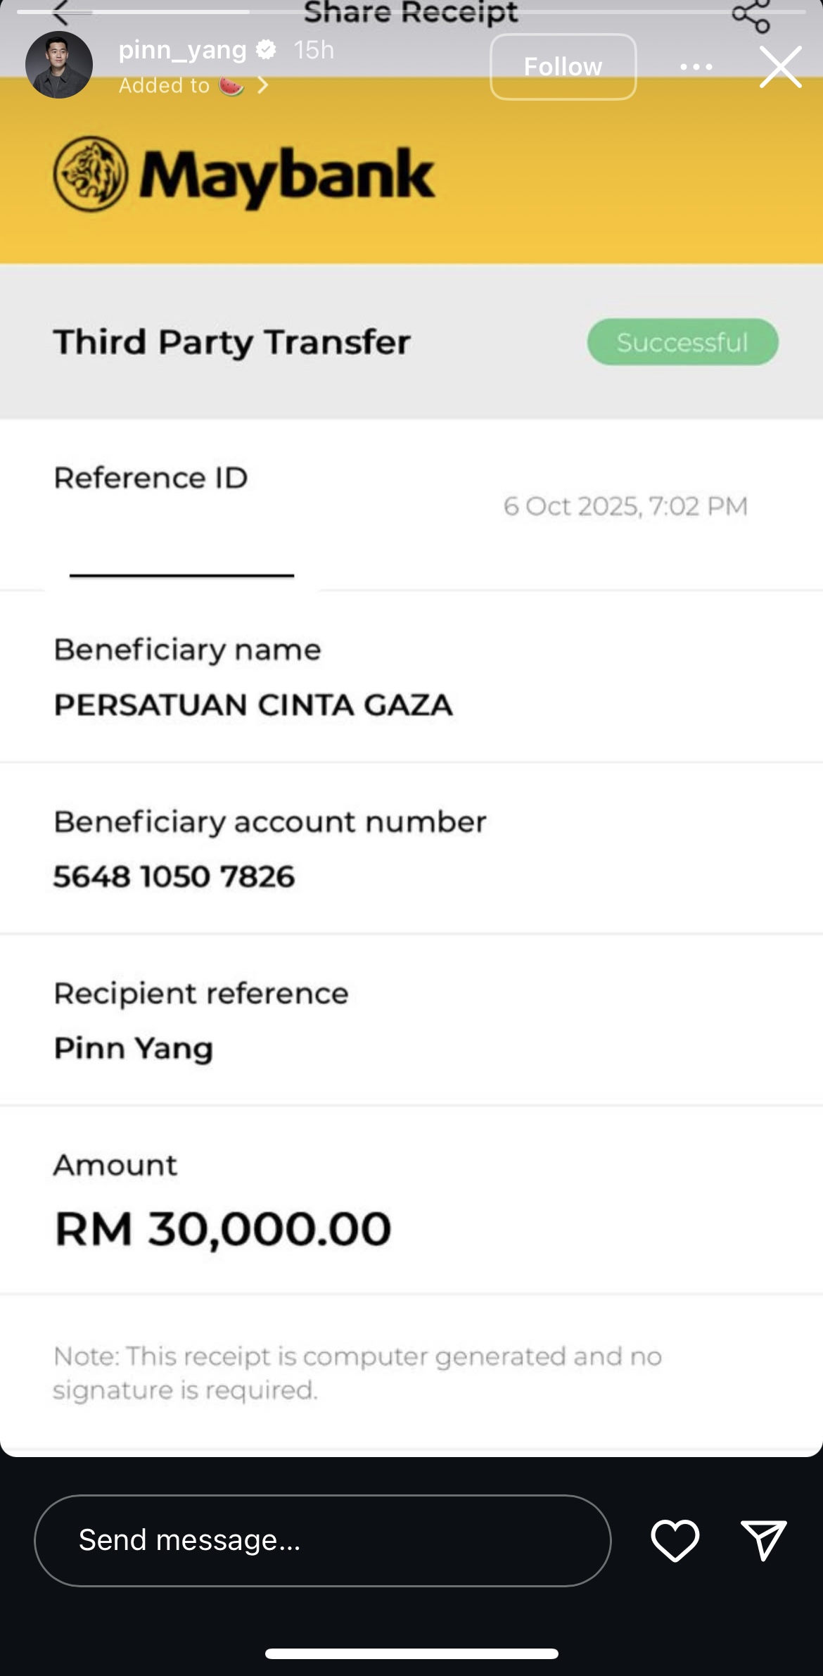Tap the blue verified badge

[x=266, y=49]
